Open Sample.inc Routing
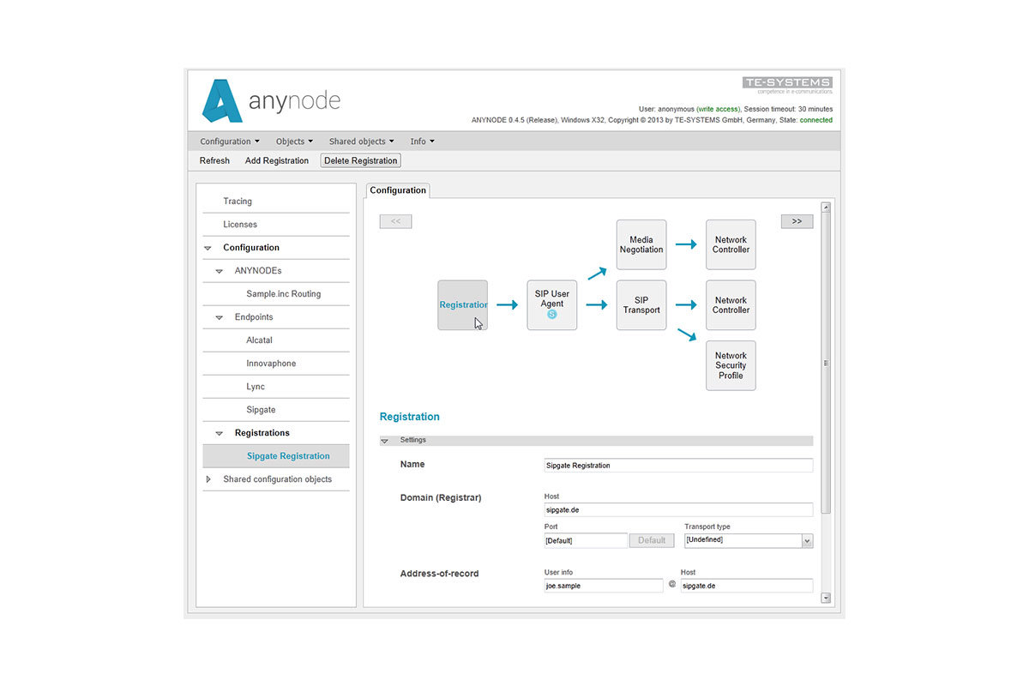The width and height of the screenshot is (1029, 686). pos(284,294)
